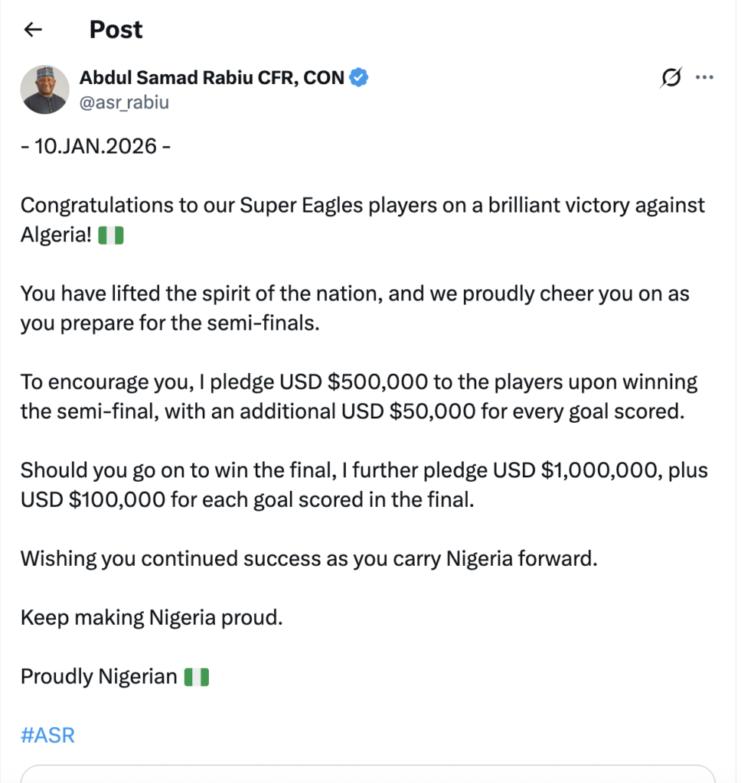Click the 'Proudly Nigerian' text

pyautogui.click(x=99, y=677)
